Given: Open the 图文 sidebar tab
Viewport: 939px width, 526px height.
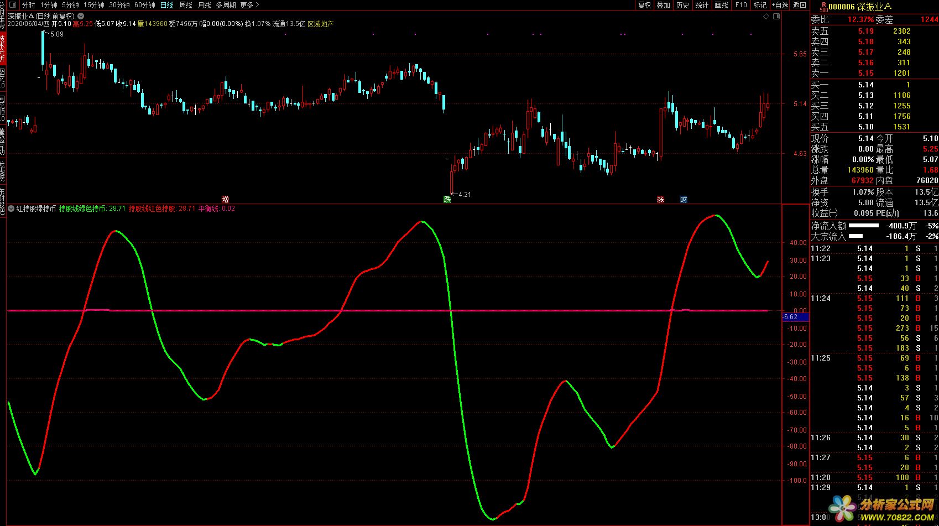Looking at the screenshot, I should (3, 78).
